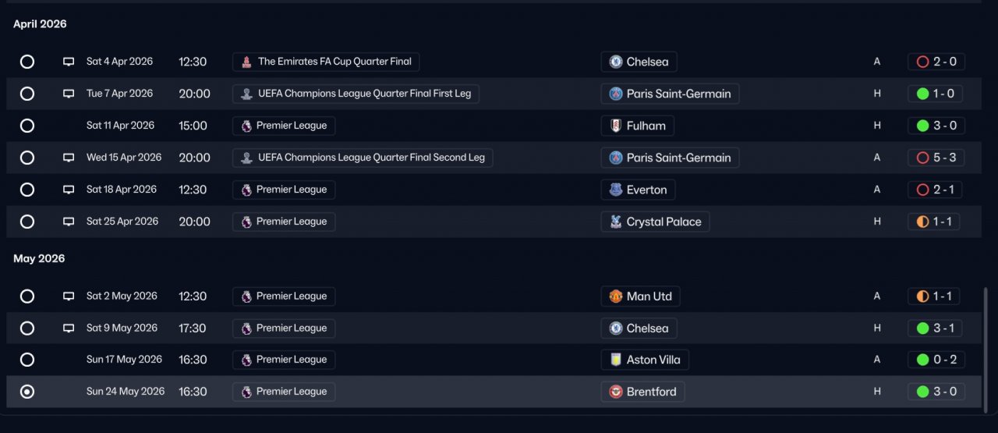Open UEFA Champions League Quarter Final Second Leg

coord(363,158)
